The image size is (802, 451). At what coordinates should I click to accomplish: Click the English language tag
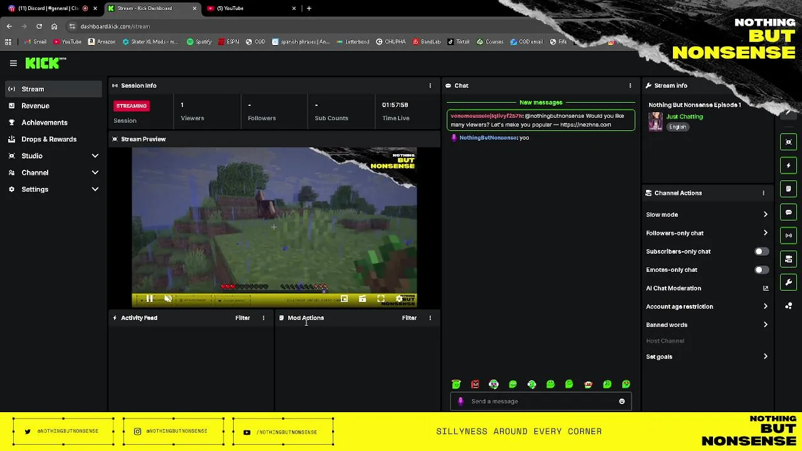point(677,127)
